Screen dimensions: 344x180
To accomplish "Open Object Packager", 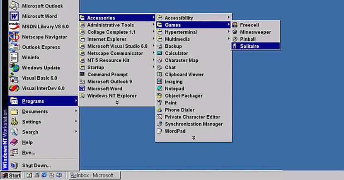I will point(194,96).
